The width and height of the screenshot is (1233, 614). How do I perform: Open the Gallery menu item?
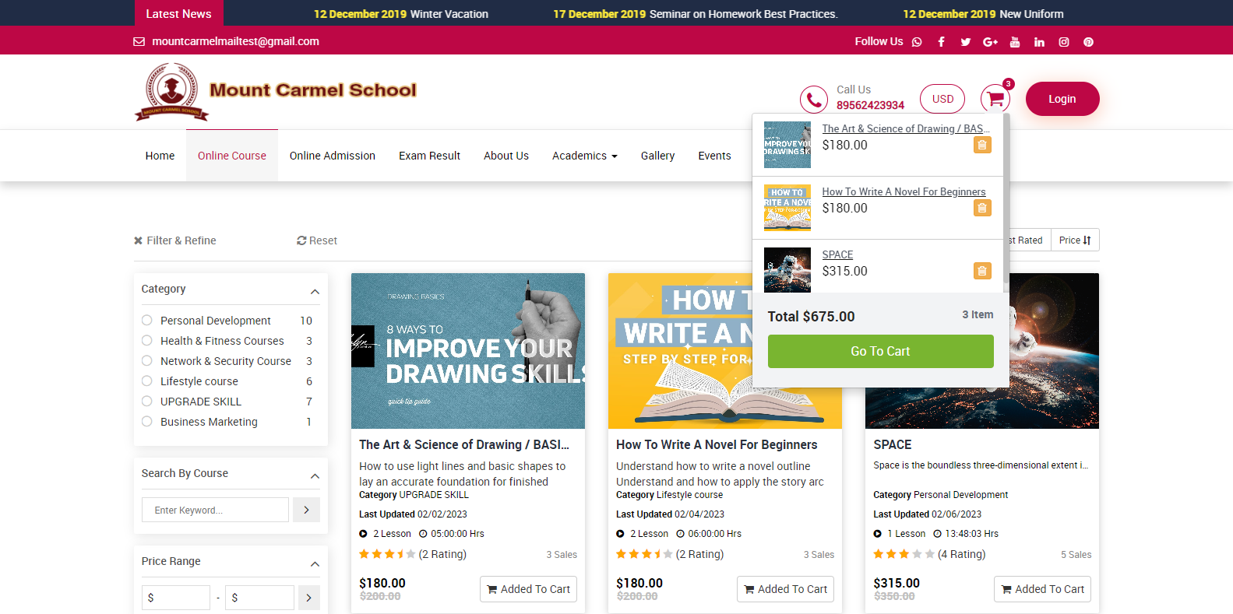pyautogui.click(x=657, y=156)
